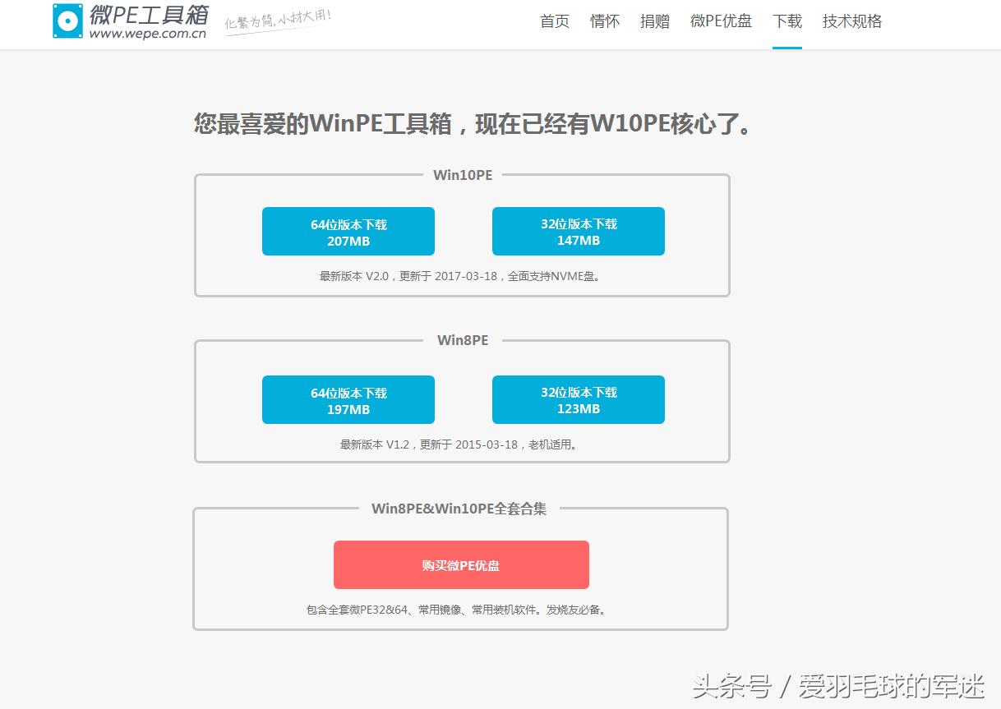Download the Win10PE 64位版本 (207MB)
The image size is (1001, 709).
(348, 232)
